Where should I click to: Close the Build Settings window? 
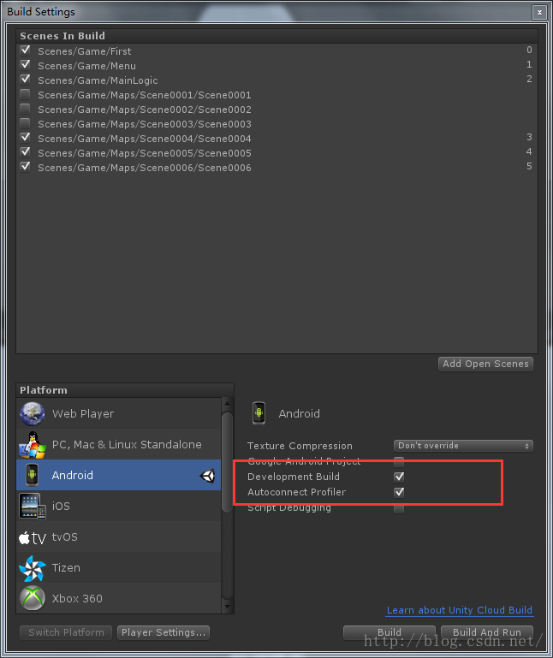tap(539, 13)
